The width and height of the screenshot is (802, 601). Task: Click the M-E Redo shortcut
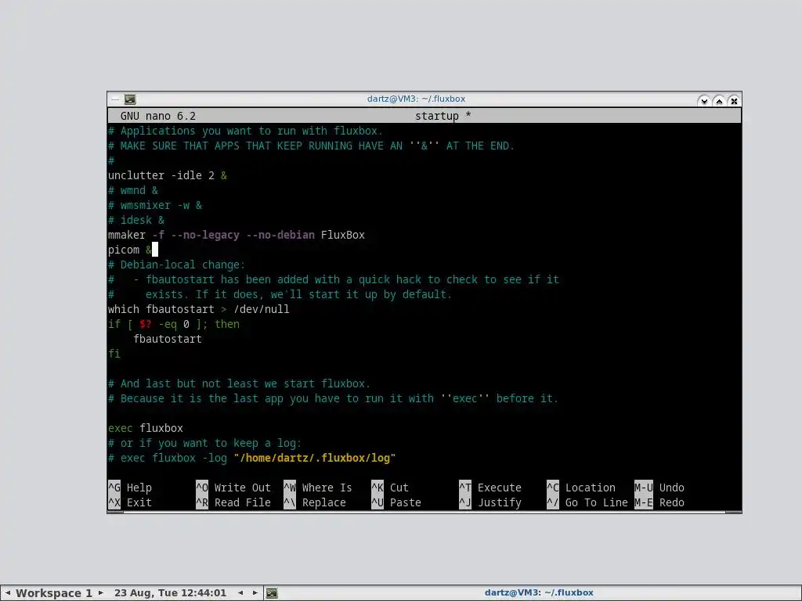click(x=659, y=502)
